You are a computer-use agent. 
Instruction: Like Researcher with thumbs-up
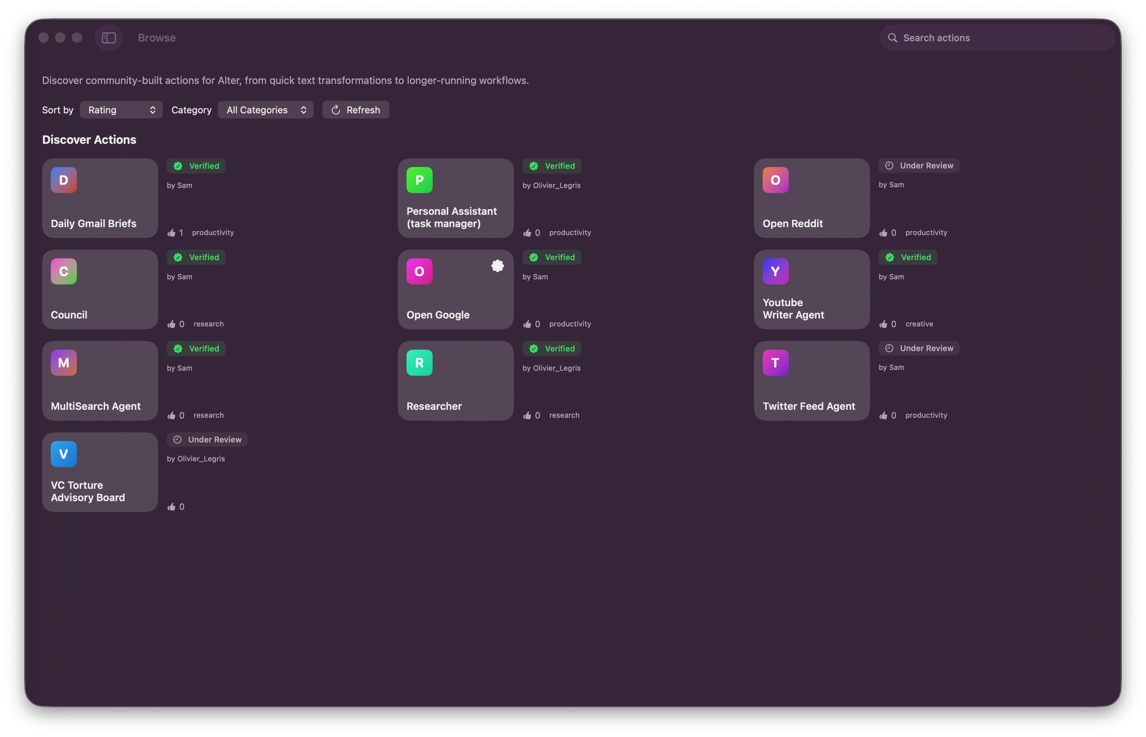[527, 415]
